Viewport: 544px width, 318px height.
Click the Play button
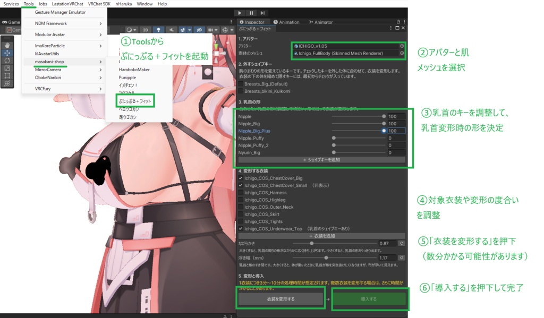pos(240,13)
